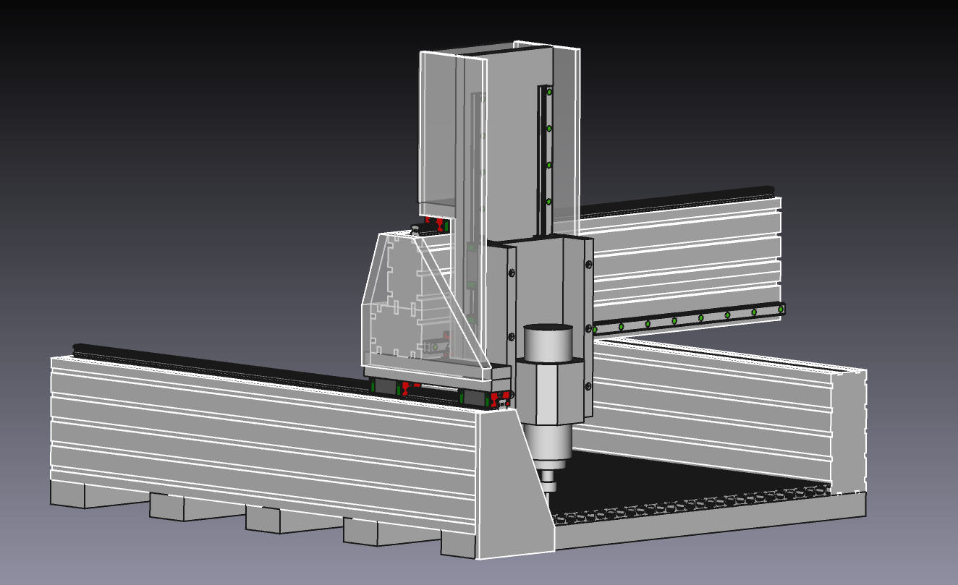Click the gantry linear rail with green bolts
The height and width of the screenshot is (585, 958).
pyautogui.click(x=687, y=318)
